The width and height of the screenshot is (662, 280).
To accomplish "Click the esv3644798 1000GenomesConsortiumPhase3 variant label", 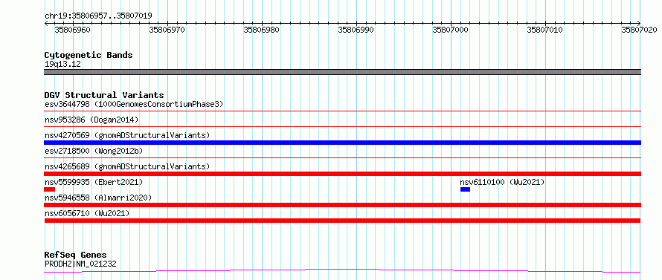I will (134, 104).
